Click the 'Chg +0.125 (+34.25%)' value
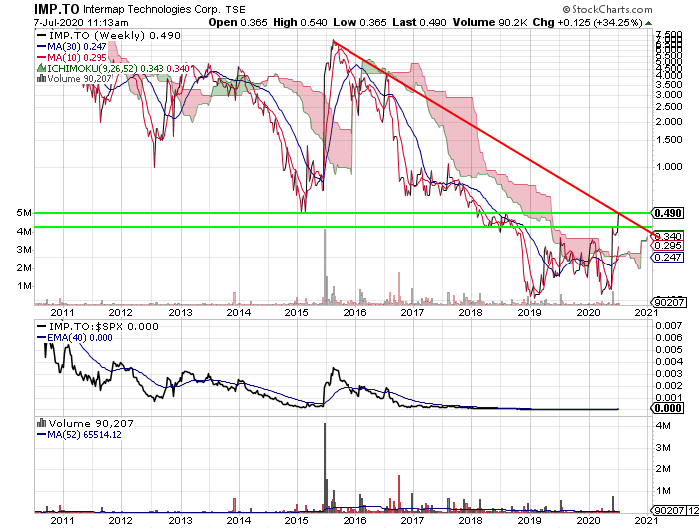 [x=587, y=22]
